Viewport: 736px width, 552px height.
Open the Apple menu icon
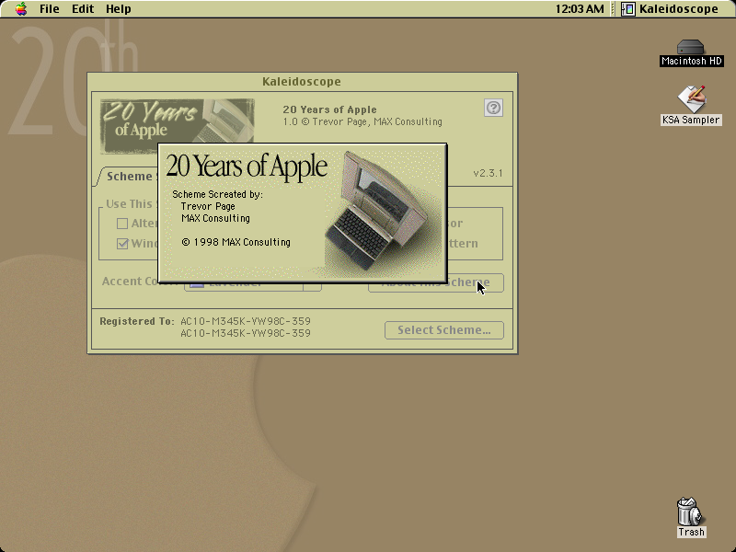[x=21, y=9]
